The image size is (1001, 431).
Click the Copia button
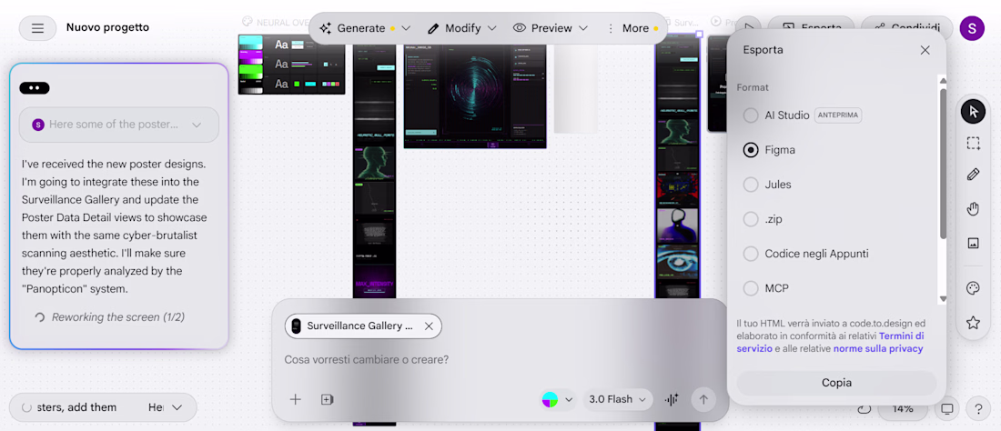(836, 383)
